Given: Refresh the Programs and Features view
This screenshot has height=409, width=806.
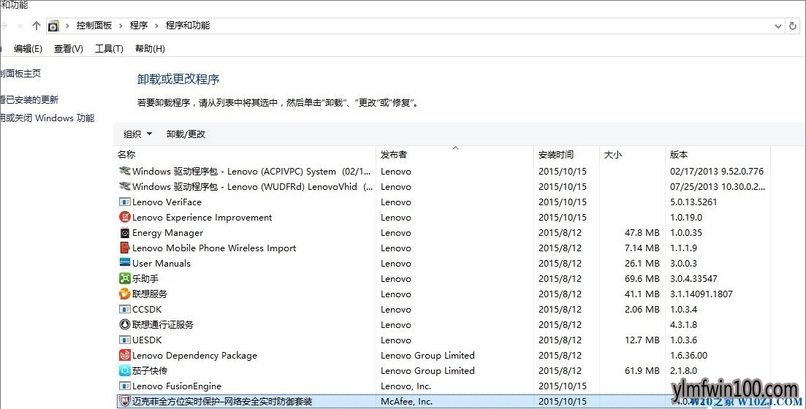Looking at the screenshot, I should coord(793,26).
